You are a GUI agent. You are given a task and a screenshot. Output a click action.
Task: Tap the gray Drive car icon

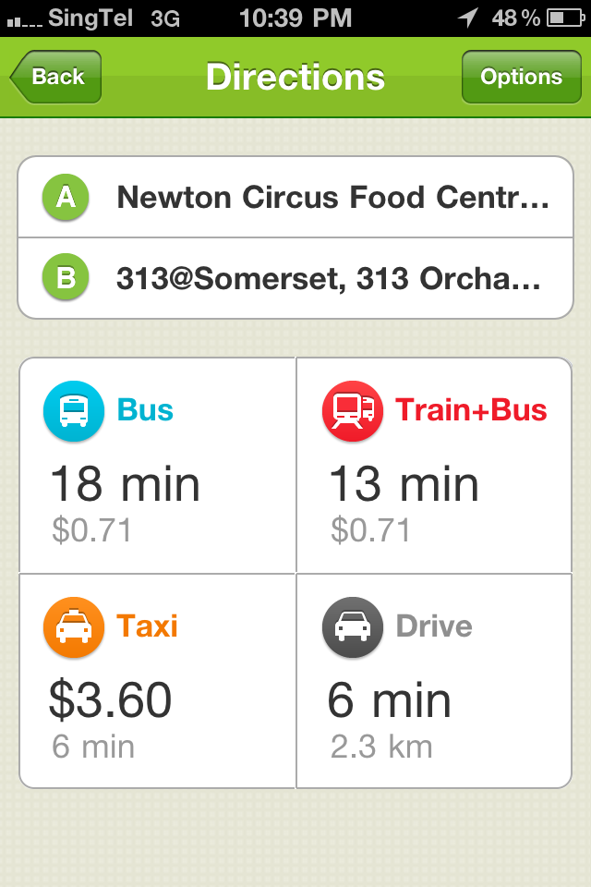pyautogui.click(x=353, y=626)
